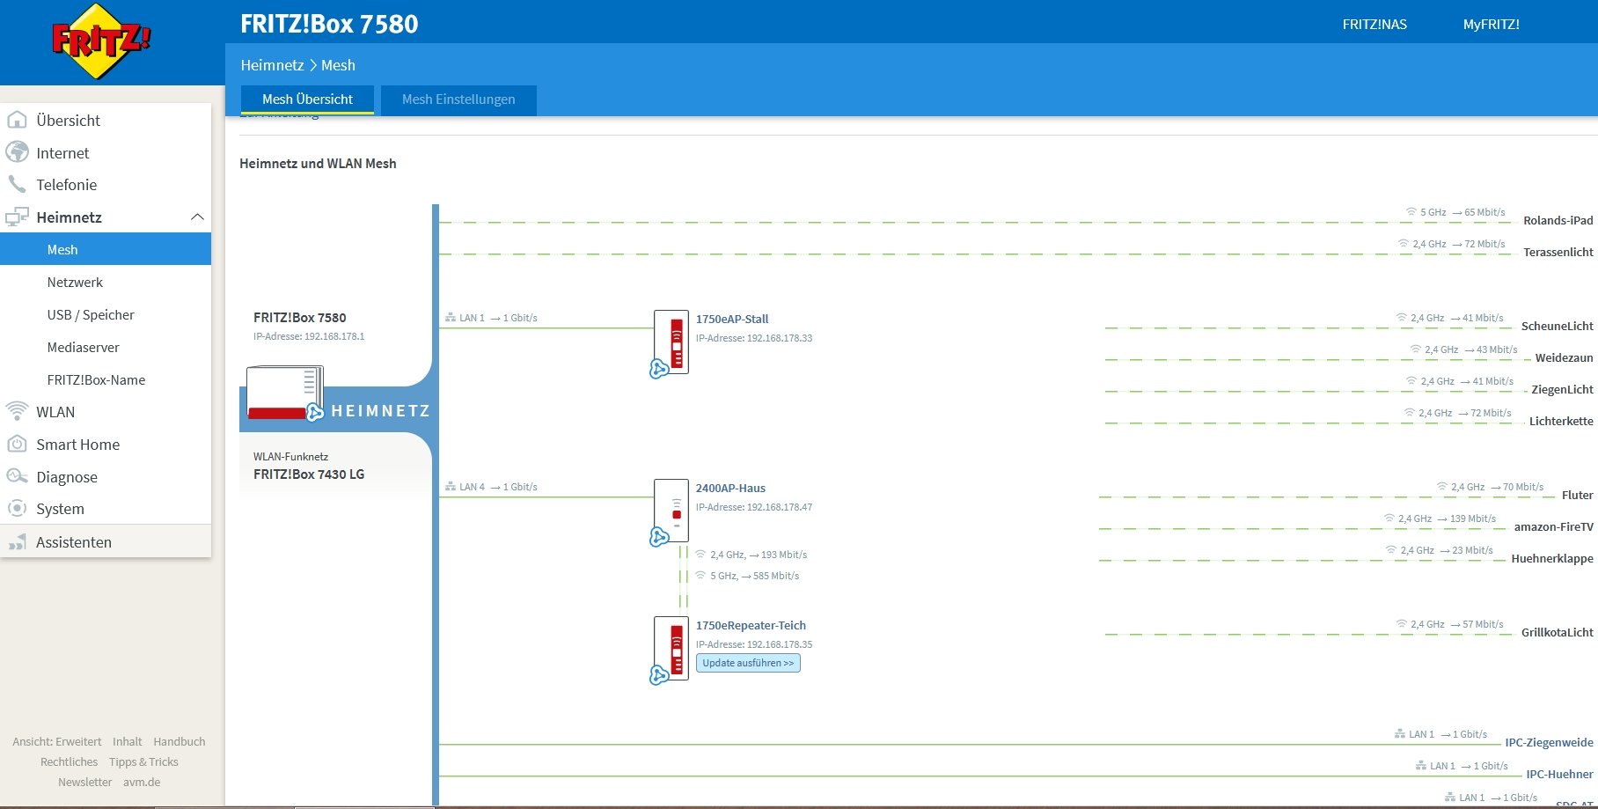Click the LAN 1 icon next to 1750eAP-Stall connection
1598x809 pixels.
pyautogui.click(x=451, y=318)
